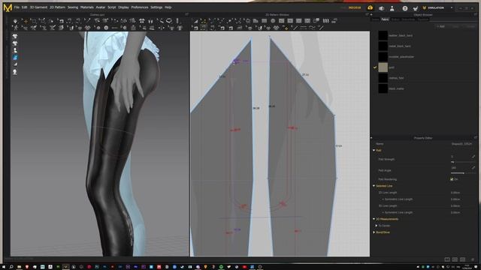The height and width of the screenshot is (270, 481).
Task: Click the pencil icon beside Fold Angle
Action: pos(473,168)
